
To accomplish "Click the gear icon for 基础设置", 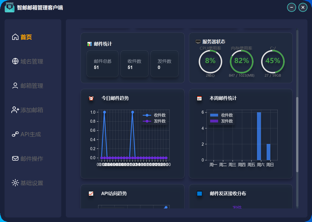I will pyautogui.click(x=15, y=183).
